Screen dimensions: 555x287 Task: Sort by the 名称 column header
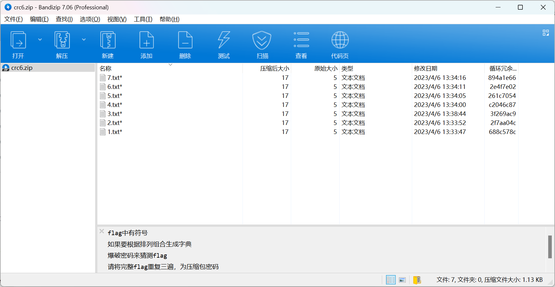click(105, 68)
